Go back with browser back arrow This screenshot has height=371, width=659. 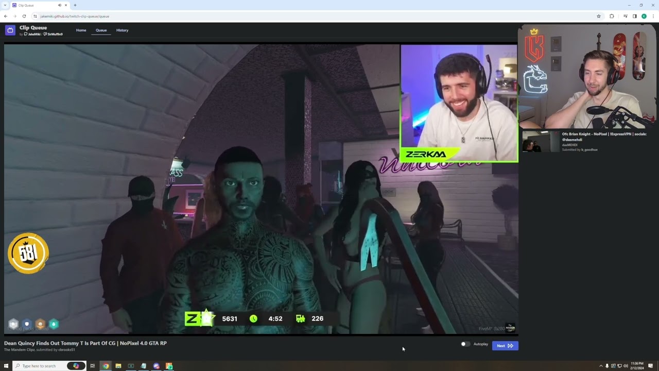pyautogui.click(x=6, y=16)
